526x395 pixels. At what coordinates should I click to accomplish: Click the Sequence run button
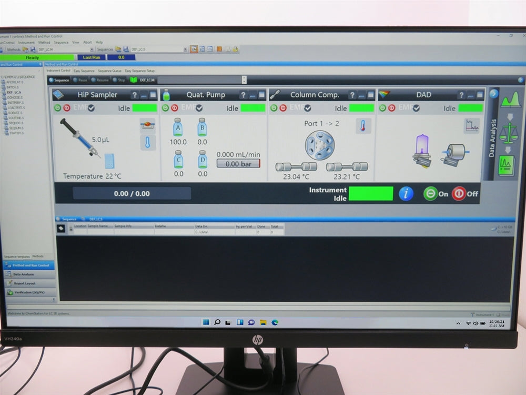click(59, 80)
